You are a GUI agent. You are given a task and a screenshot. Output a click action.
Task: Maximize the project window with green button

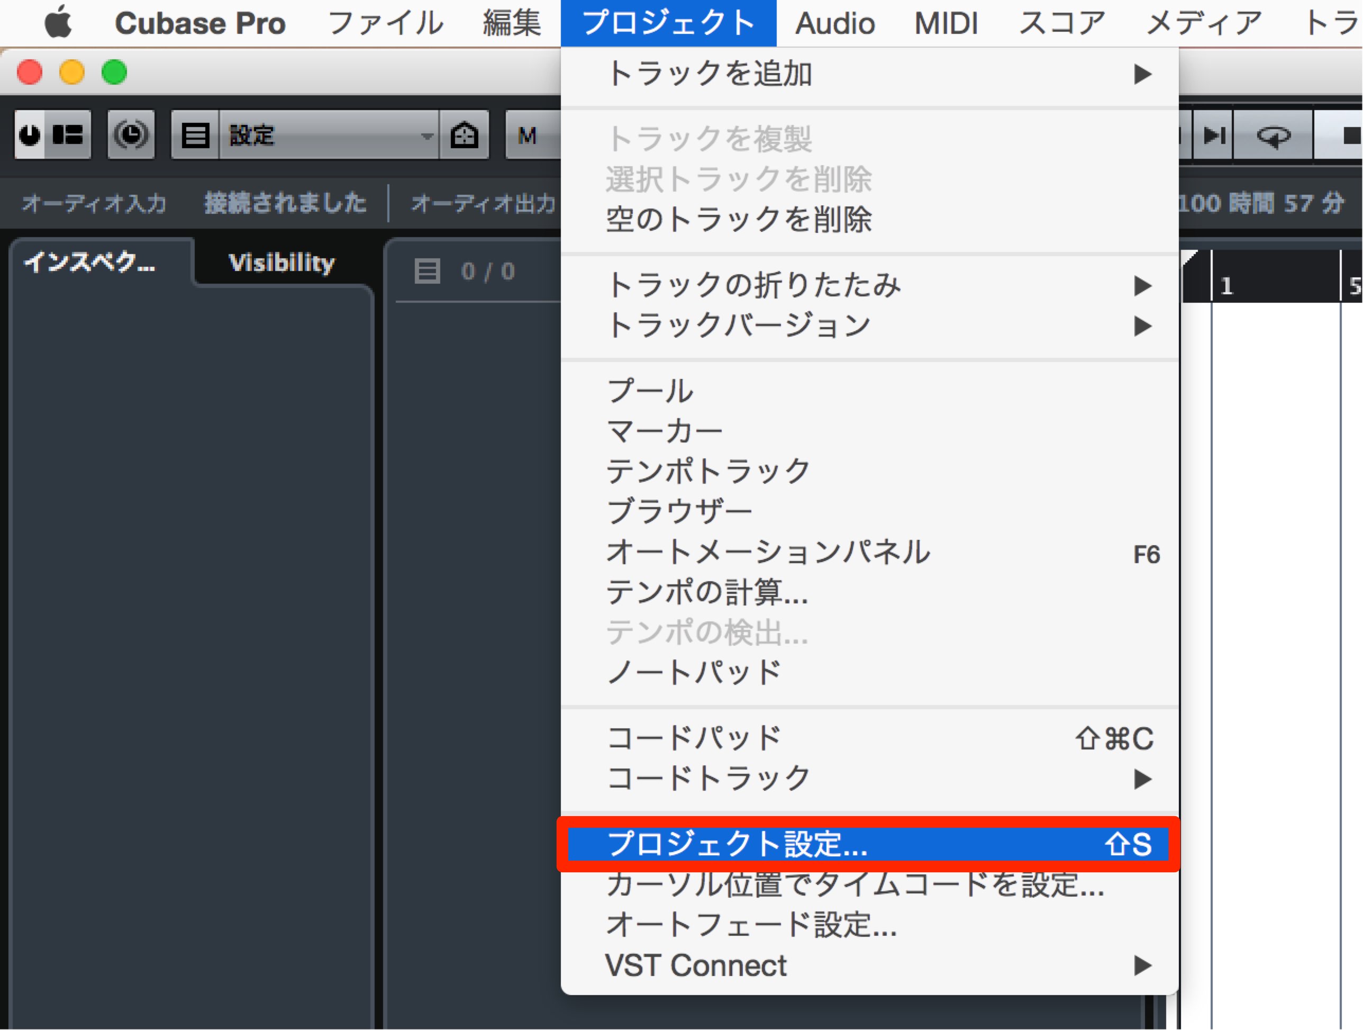114,72
